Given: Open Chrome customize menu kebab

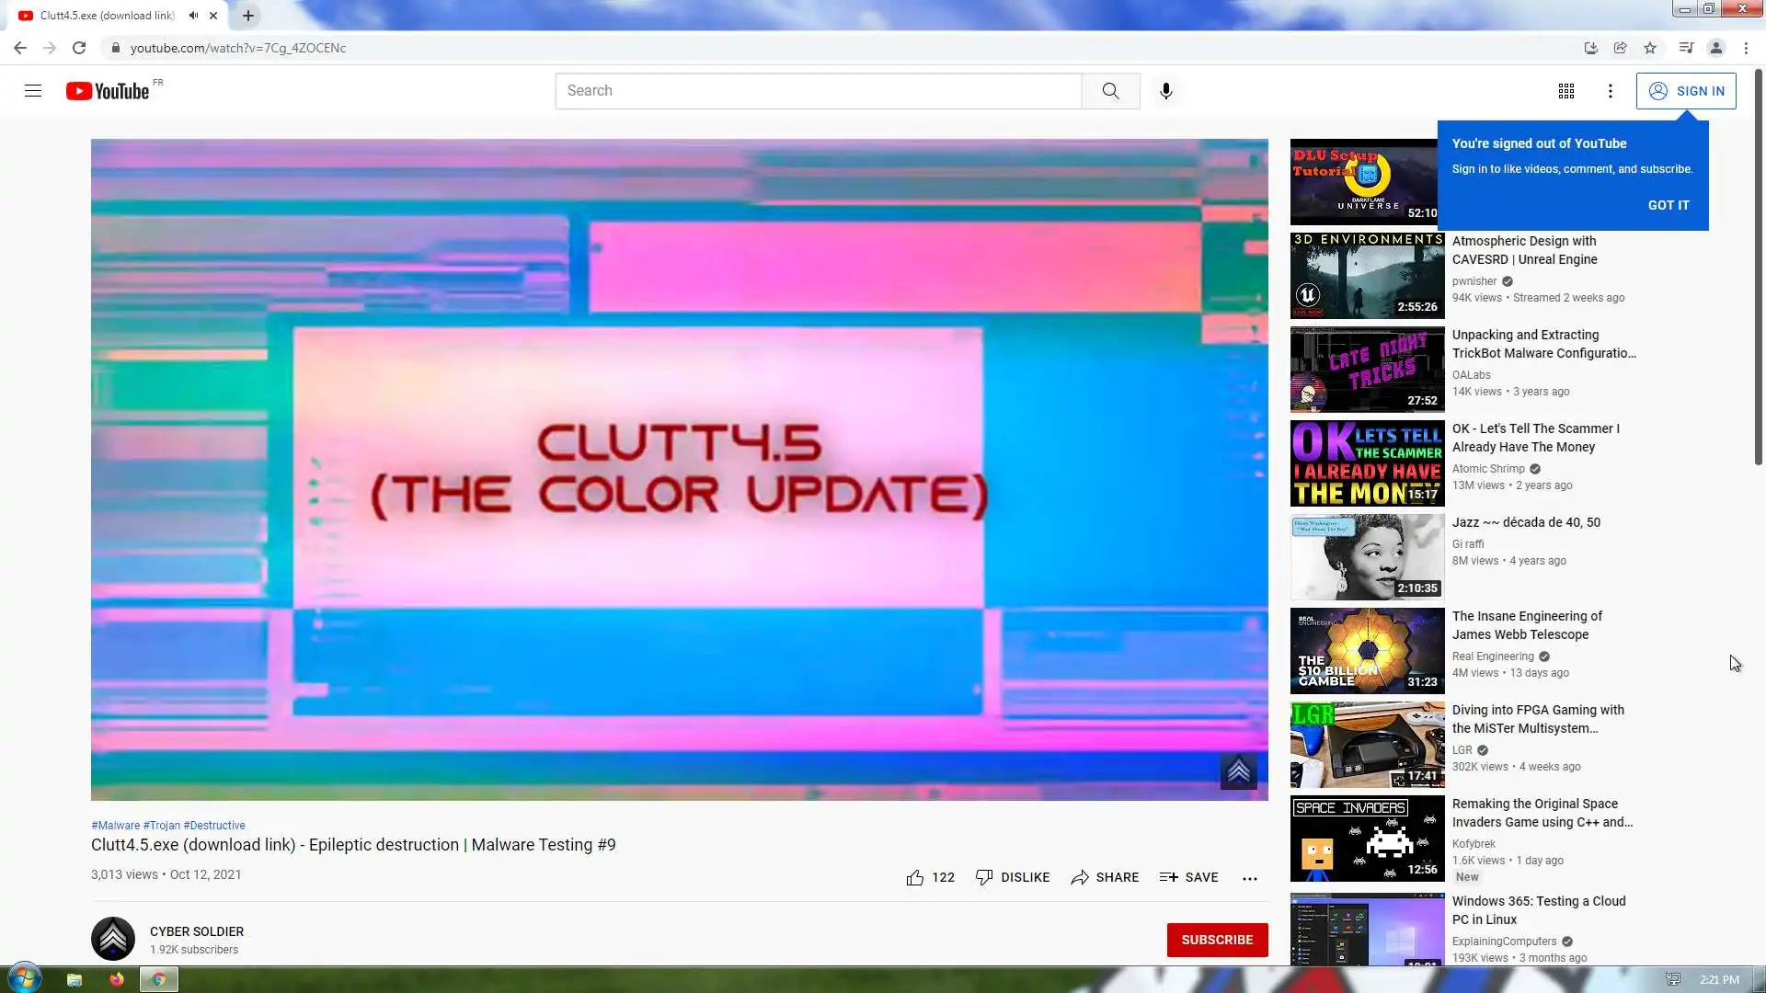Looking at the screenshot, I should pyautogui.click(x=1746, y=48).
